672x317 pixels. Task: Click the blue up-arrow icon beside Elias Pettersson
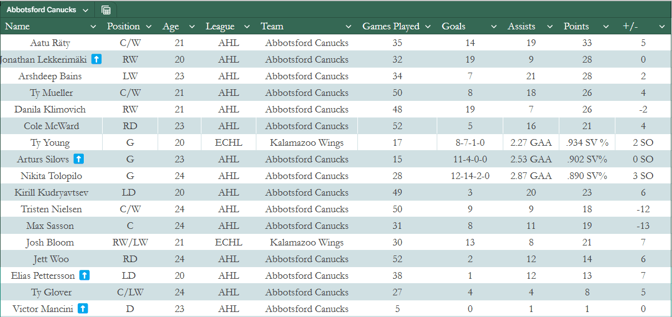[x=84, y=275]
